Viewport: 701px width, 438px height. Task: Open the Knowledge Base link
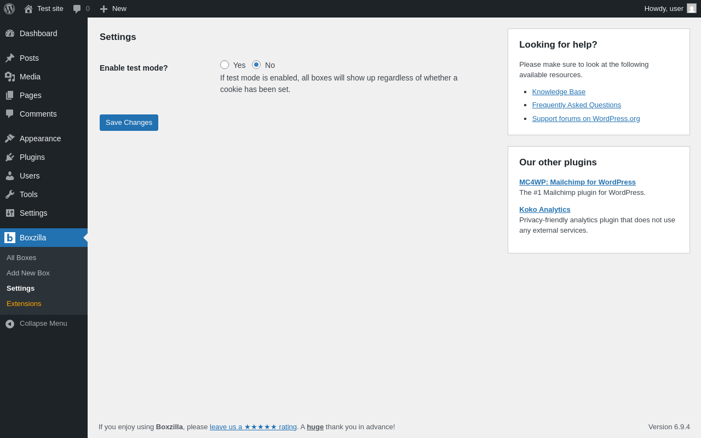pyautogui.click(x=559, y=92)
